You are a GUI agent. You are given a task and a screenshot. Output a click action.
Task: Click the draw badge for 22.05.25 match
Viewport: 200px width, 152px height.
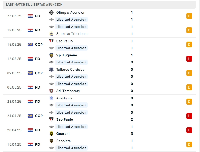point(189,16)
